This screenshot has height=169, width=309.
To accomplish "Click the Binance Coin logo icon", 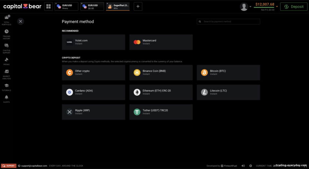I will 137,72.
